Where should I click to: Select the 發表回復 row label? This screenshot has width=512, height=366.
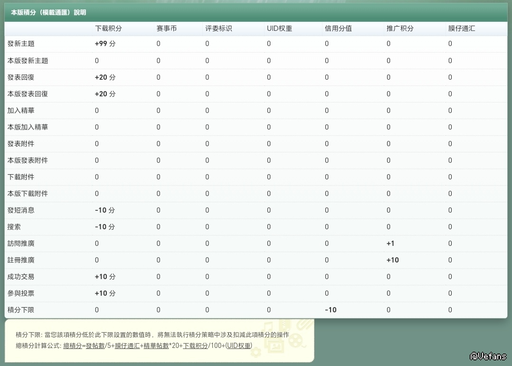(x=21, y=77)
